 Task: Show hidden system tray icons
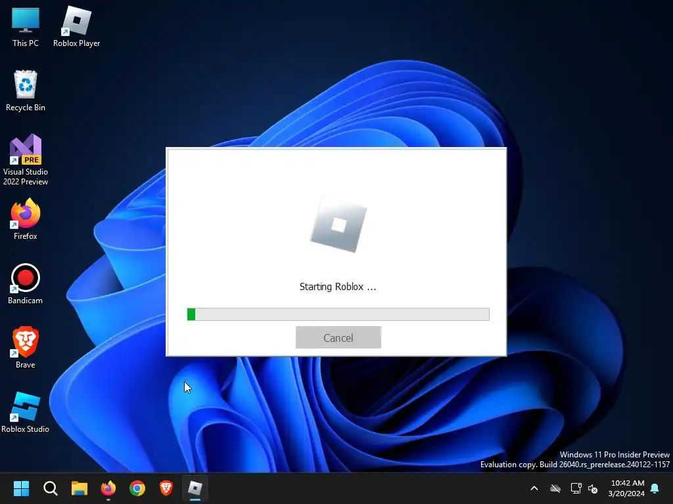click(534, 488)
